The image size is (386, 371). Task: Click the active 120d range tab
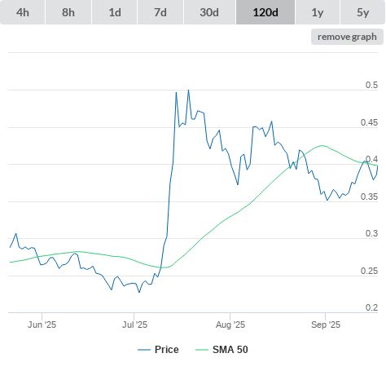tap(265, 12)
